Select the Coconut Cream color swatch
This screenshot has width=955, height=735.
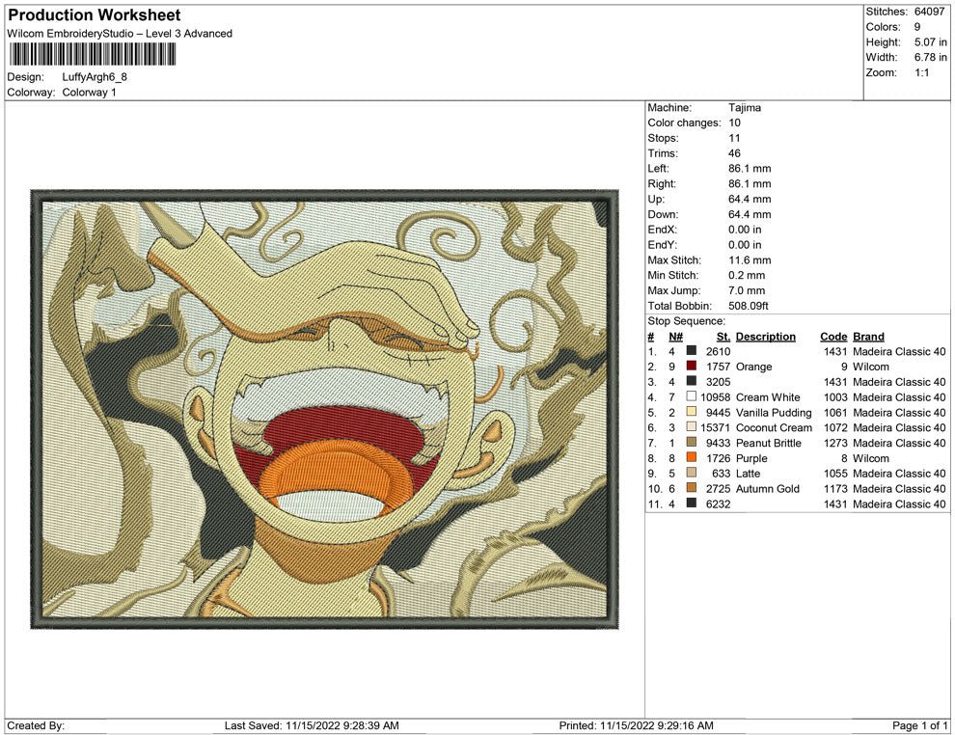pos(692,427)
